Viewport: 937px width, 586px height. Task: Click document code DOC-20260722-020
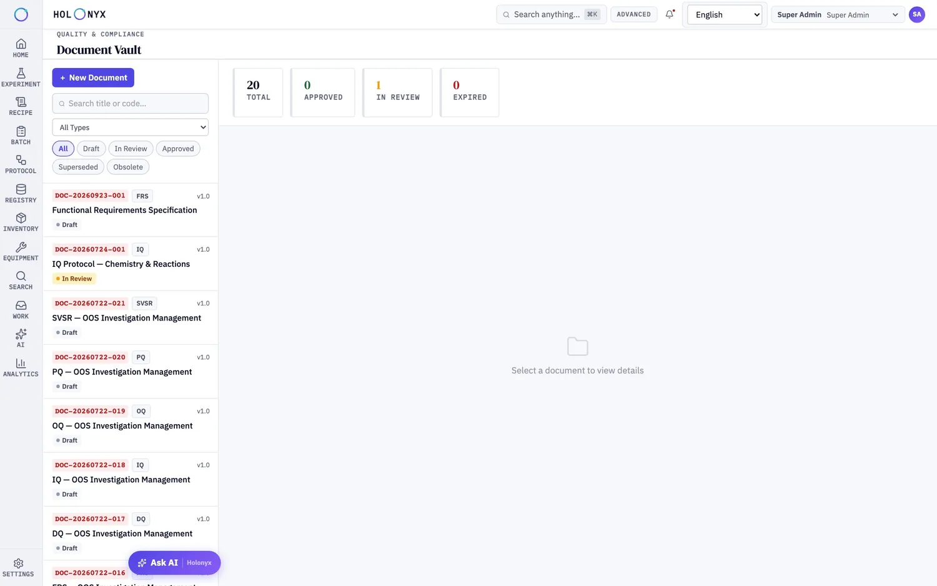[x=90, y=357]
